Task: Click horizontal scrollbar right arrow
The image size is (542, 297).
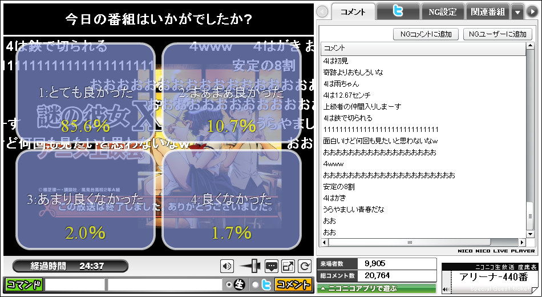Action: 522,242
